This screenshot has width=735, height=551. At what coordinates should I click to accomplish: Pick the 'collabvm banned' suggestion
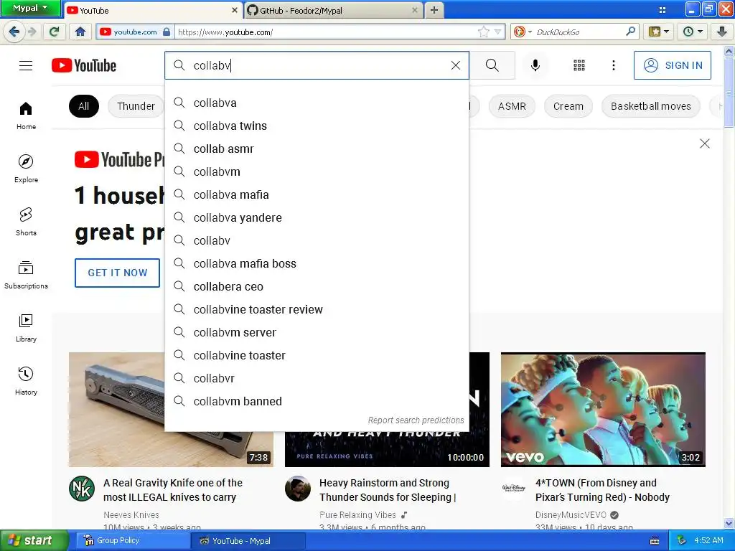click(317, 401)
